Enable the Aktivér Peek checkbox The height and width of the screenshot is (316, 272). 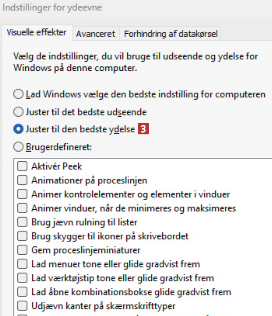[x=22, y=166]
